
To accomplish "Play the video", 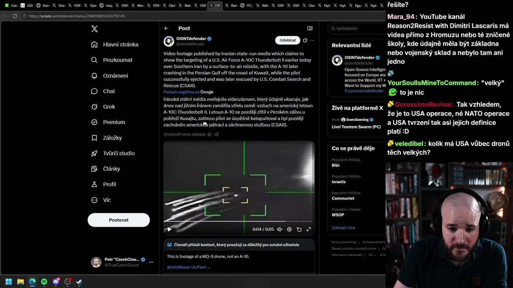I will [x=170, y=229].
